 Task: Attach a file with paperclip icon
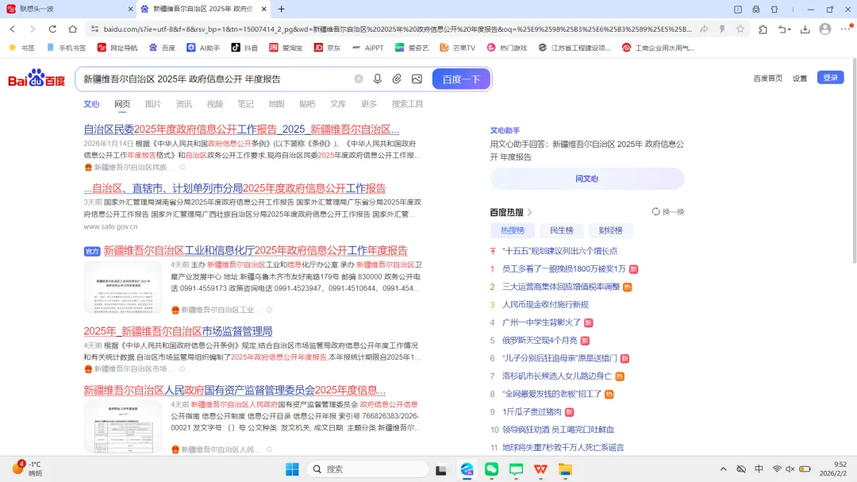click(x=397, y=79)
